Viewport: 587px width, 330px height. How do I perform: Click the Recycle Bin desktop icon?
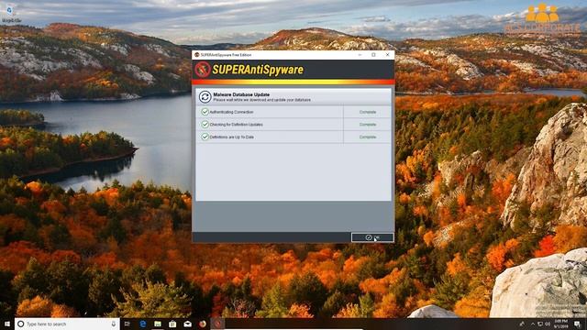tap(10, 13)
